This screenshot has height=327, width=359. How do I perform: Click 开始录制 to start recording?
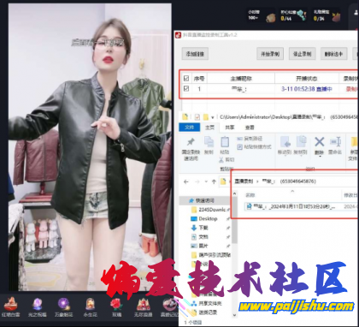tap(270, 54)
